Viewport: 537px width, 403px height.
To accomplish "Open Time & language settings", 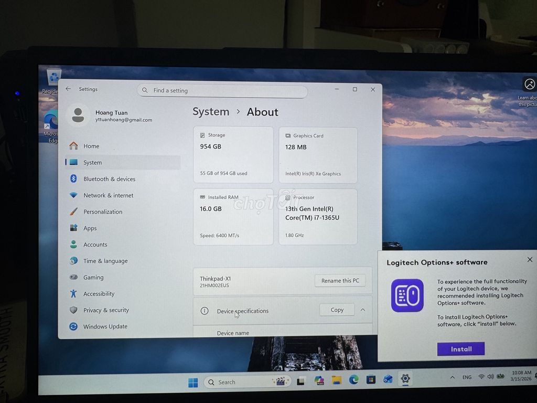I will [x=123, y=261].
